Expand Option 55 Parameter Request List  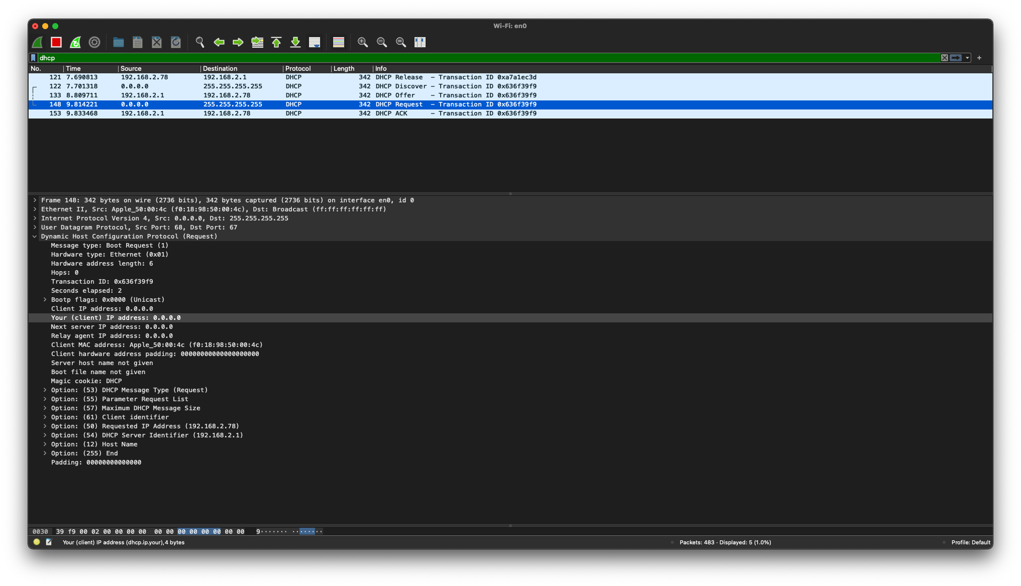pyautogui.click(x=45, y=399)
